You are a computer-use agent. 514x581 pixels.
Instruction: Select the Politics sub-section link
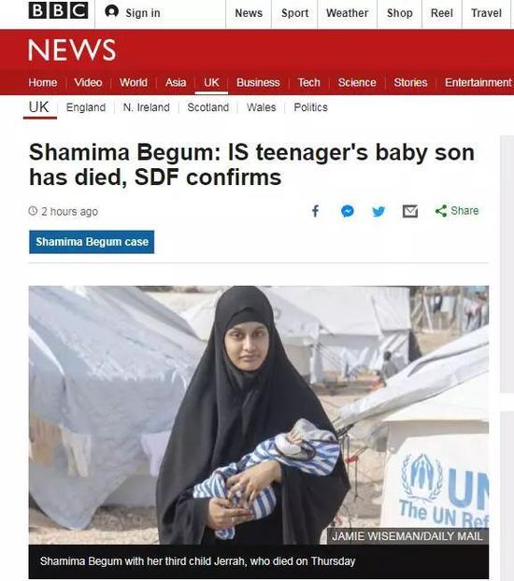pos(311,107)
